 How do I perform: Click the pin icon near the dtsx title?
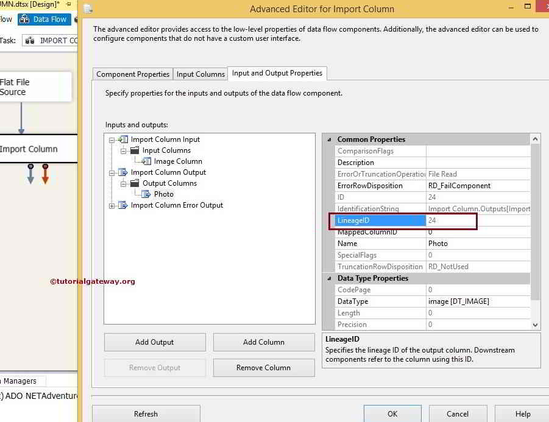point(68,4)
